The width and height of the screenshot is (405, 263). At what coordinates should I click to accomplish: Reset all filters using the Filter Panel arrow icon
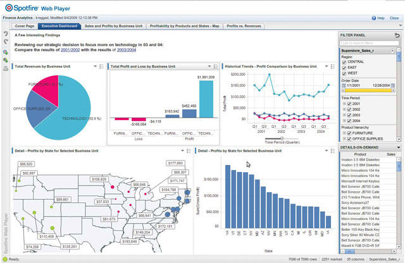pyautogui.click(x=397, y=35)
